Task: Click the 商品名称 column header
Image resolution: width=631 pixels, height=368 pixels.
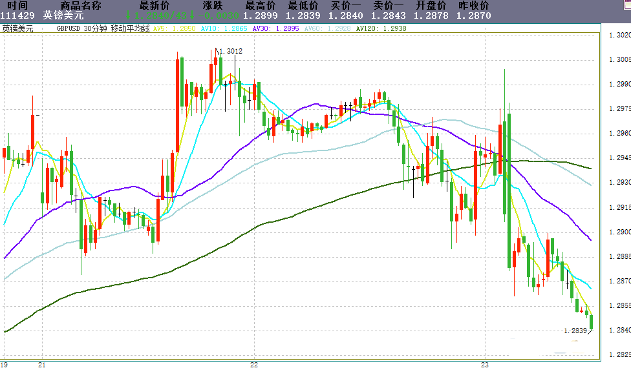Action: click(x=81, y=5)
